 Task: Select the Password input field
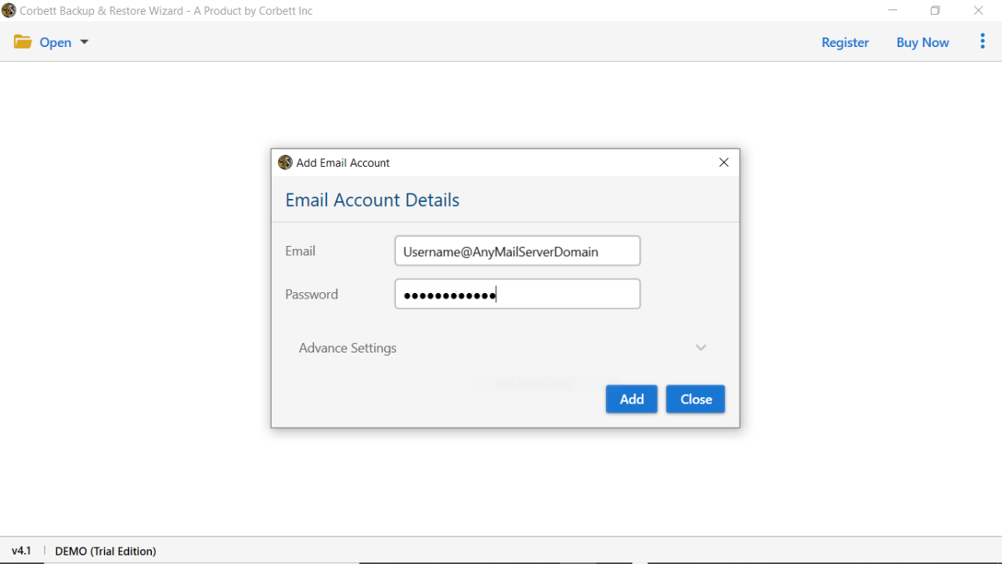(x=517, y=293)
